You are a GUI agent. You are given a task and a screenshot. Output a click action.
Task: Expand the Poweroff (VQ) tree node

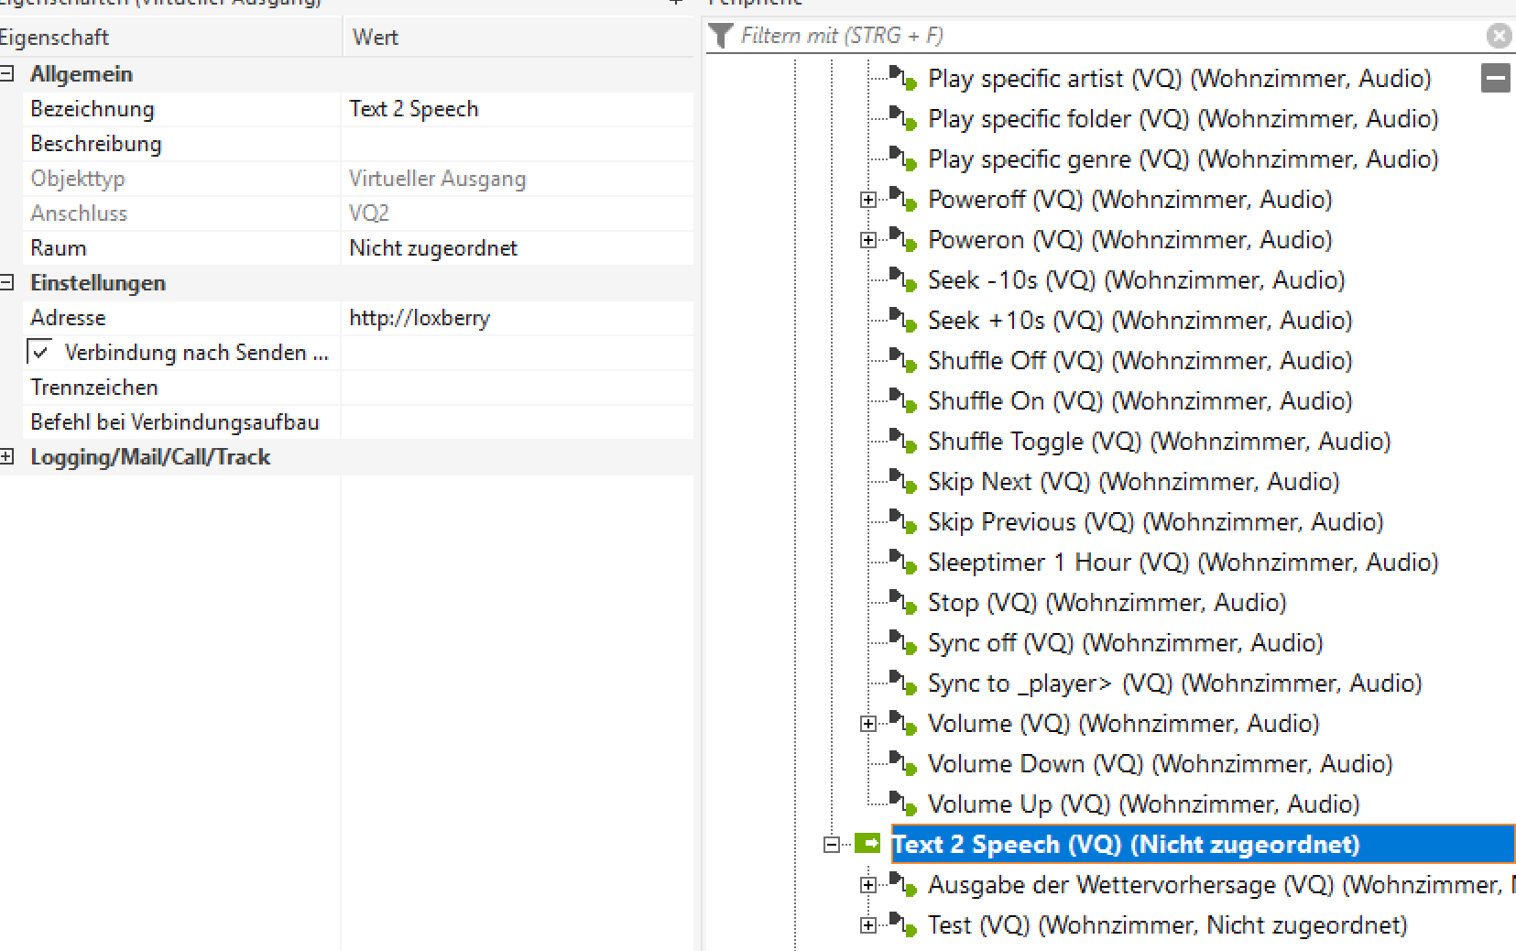867,200
